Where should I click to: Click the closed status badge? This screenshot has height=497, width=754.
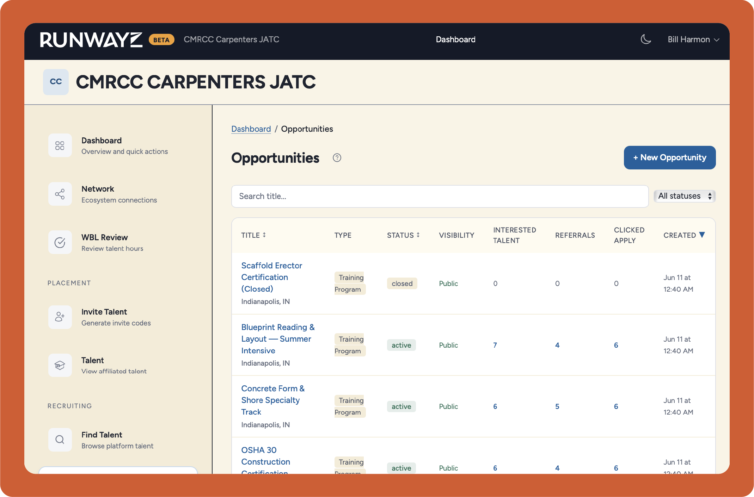402,284
